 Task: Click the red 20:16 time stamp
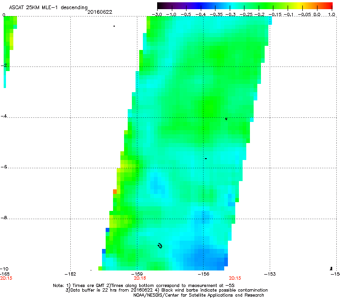click(140, 278)
